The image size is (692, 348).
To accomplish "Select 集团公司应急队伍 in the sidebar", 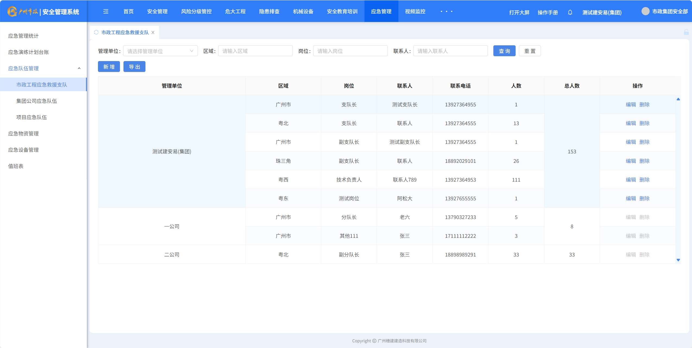I will pos(37,101).
